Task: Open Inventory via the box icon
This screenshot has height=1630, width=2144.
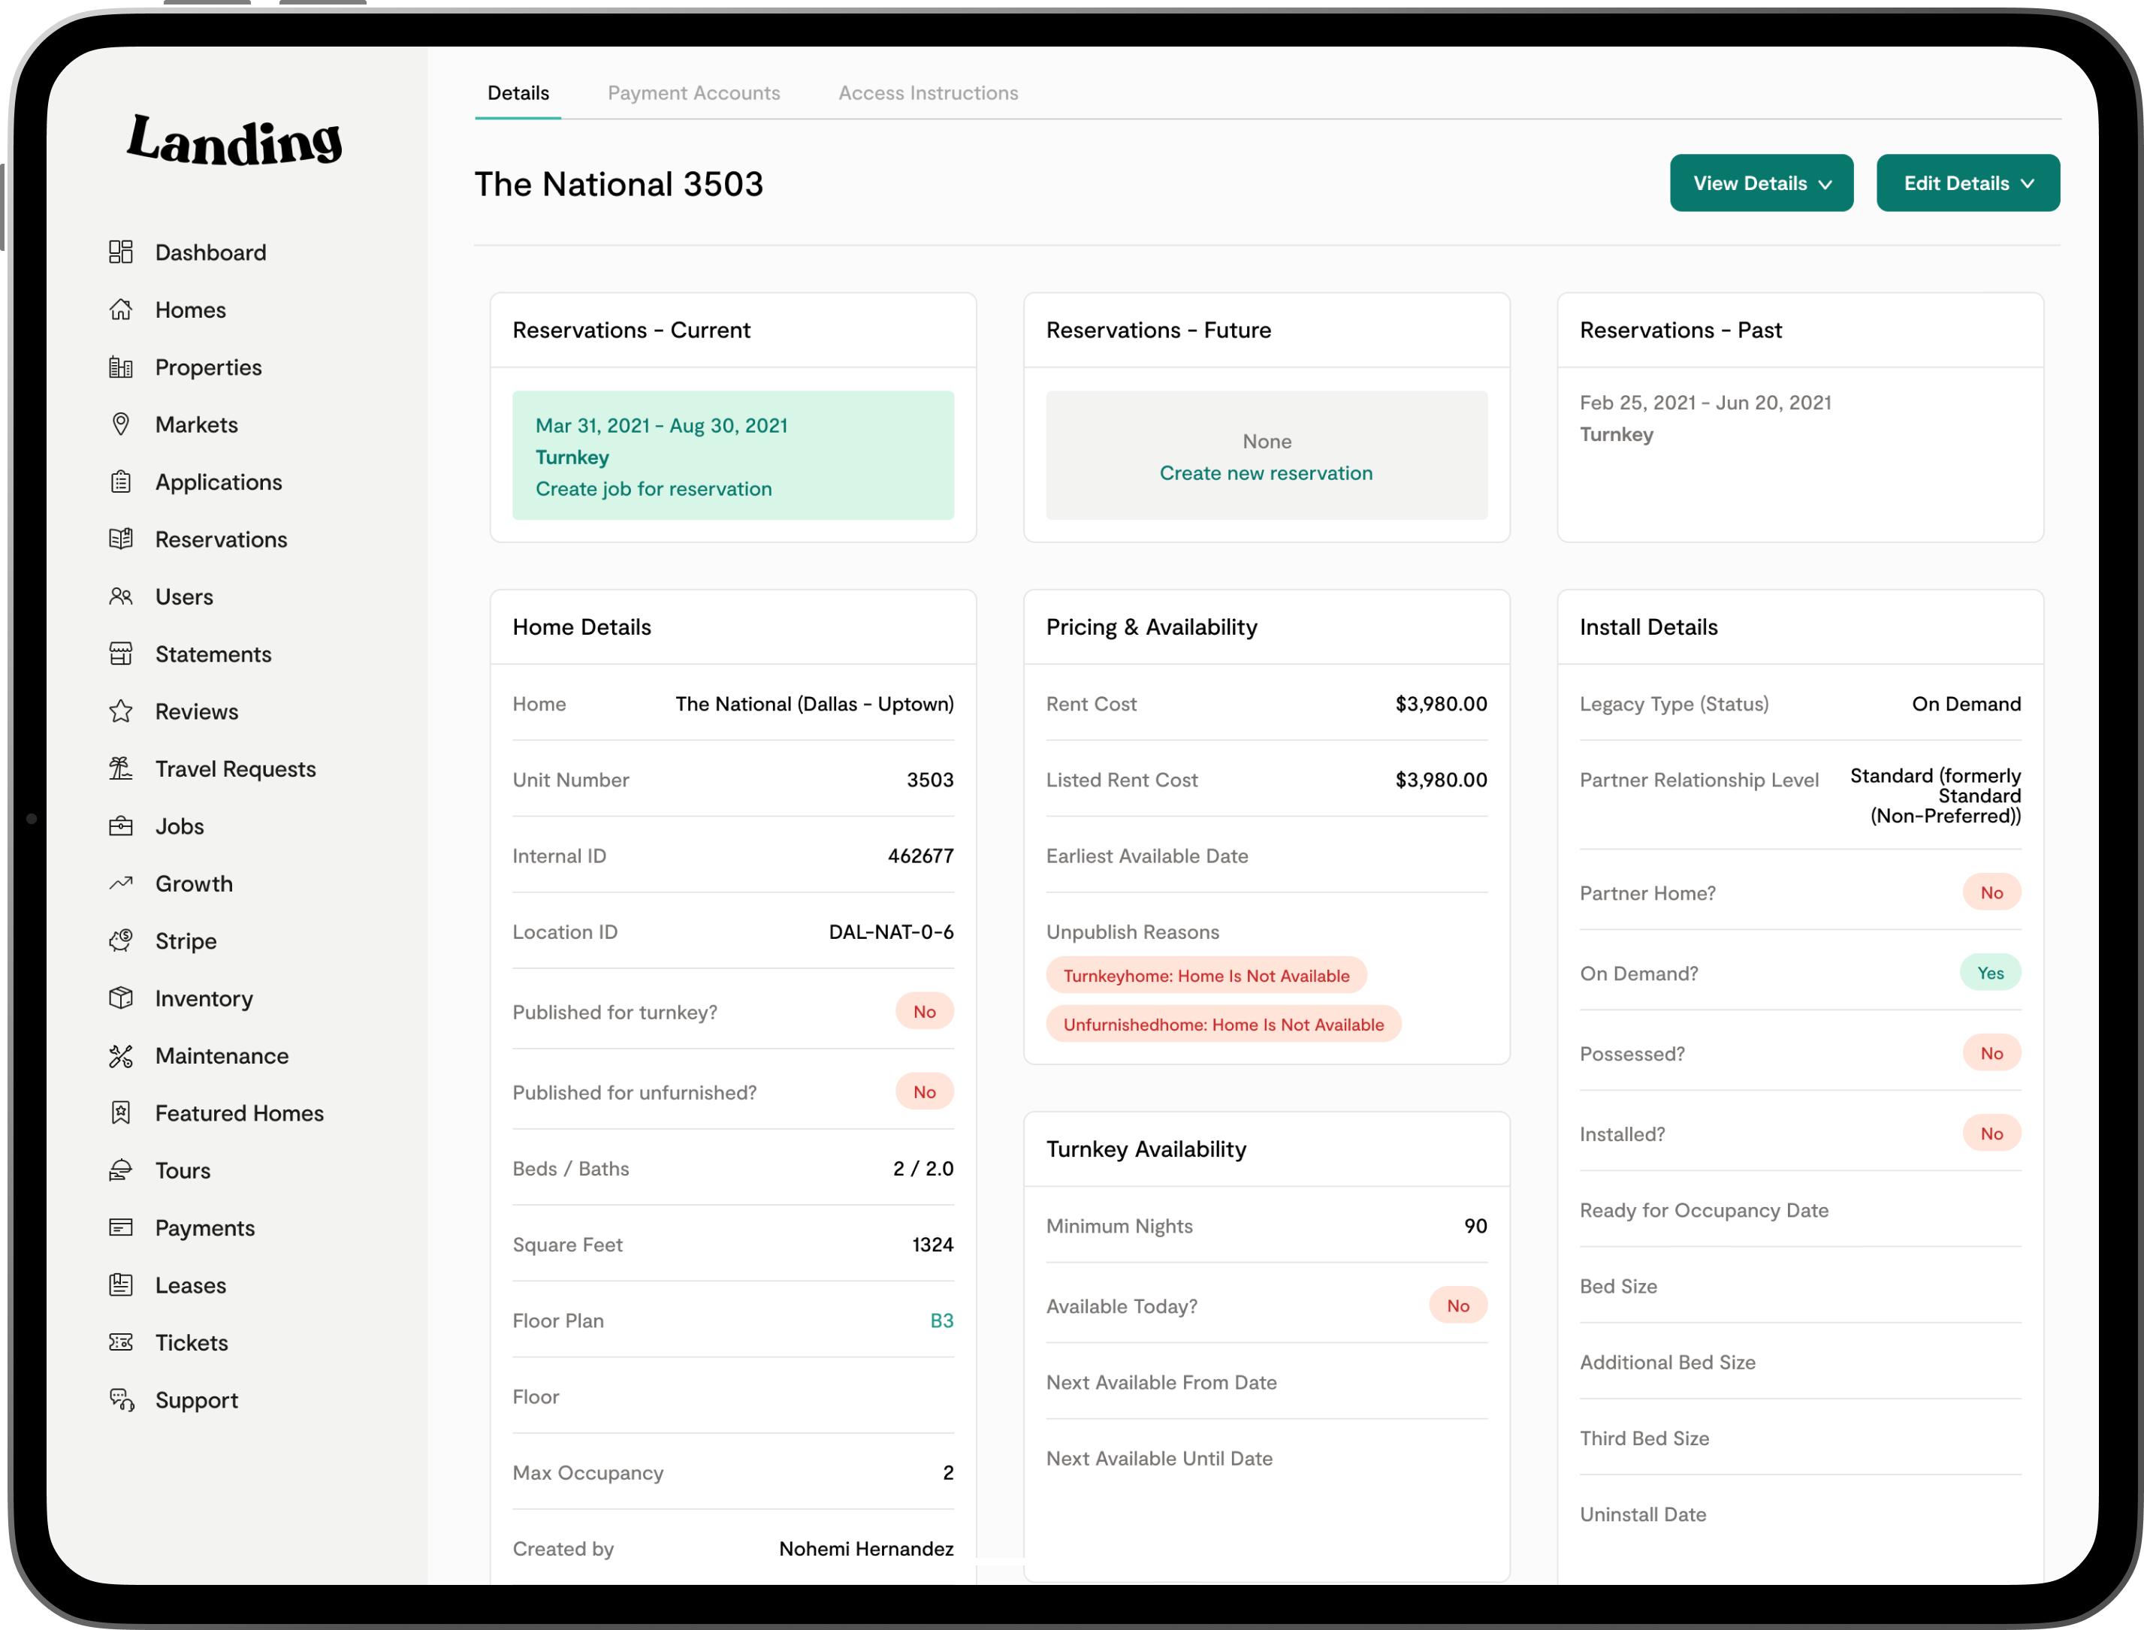Action: pyautogui.click(x=120, y=998)
